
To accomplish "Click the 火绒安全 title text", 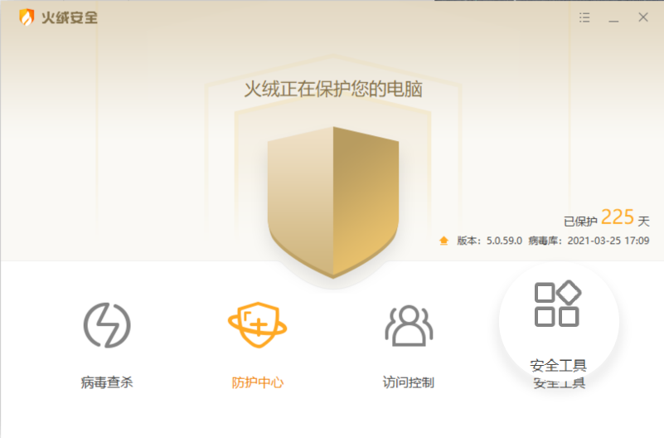I will [x=70, y=17].
